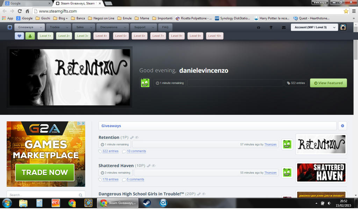358x215 pixels.
Task: Click the View Featured button
Action: click(x=328, y=83)
